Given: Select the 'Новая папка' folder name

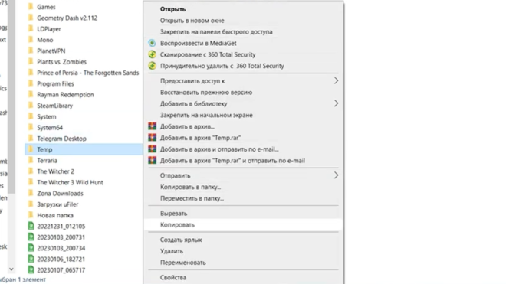Looking at the screenshot, I should (55, 215).
